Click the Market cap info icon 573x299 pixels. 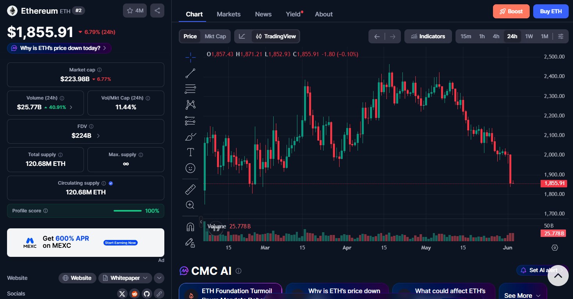[99, 70]
